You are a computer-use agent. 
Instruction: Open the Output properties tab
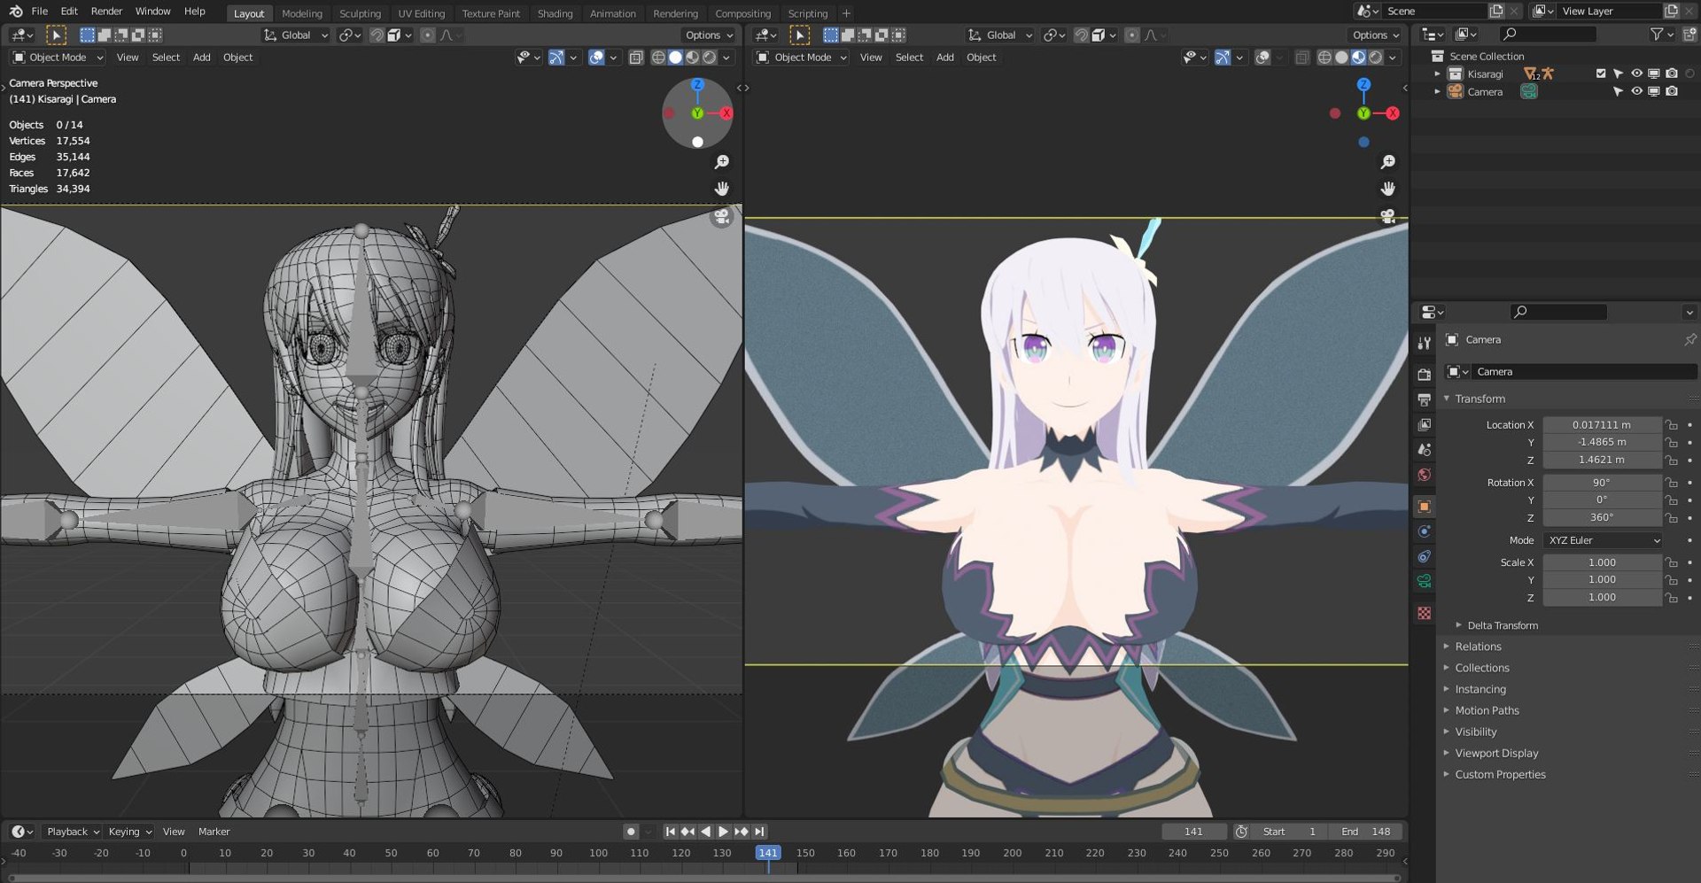(x=1424, y=399)
